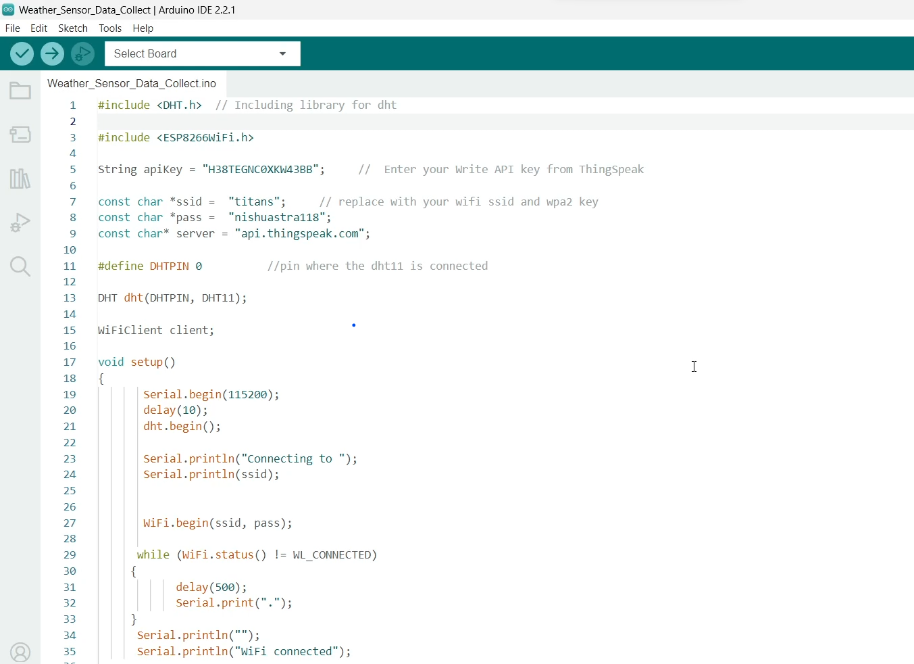Click the comment about Write API key from ThingSpeak
914x664 pixels.
click(501, 170)
